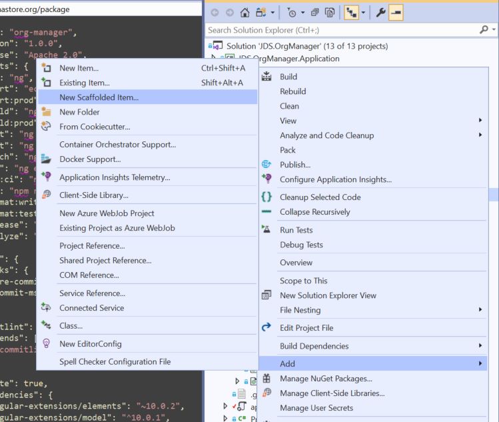Expand Analyze and Code Cleanup submenu
Image resolution: width=499 pixels, height=422 pixels.
373,135
